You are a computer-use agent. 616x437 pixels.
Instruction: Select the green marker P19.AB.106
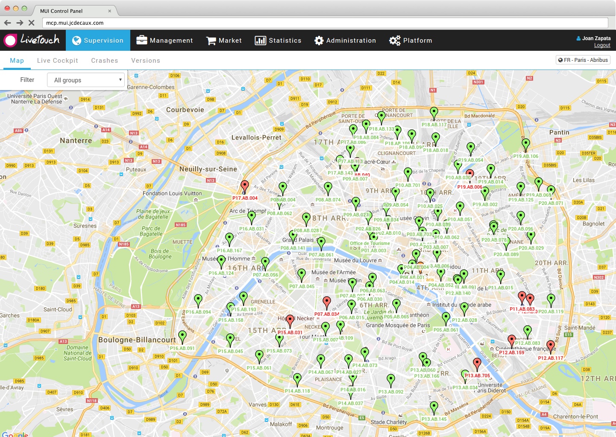click(526, 145)
